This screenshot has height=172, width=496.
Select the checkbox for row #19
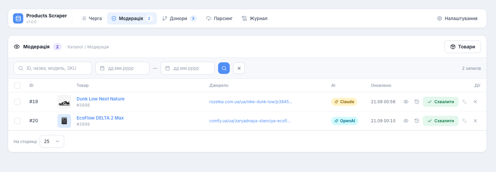(x=17, y=102)
